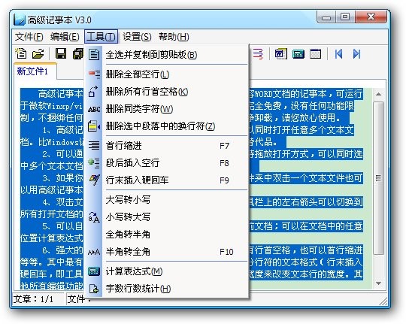Choose 删除同类字符(W) from menu

(168, 109)
